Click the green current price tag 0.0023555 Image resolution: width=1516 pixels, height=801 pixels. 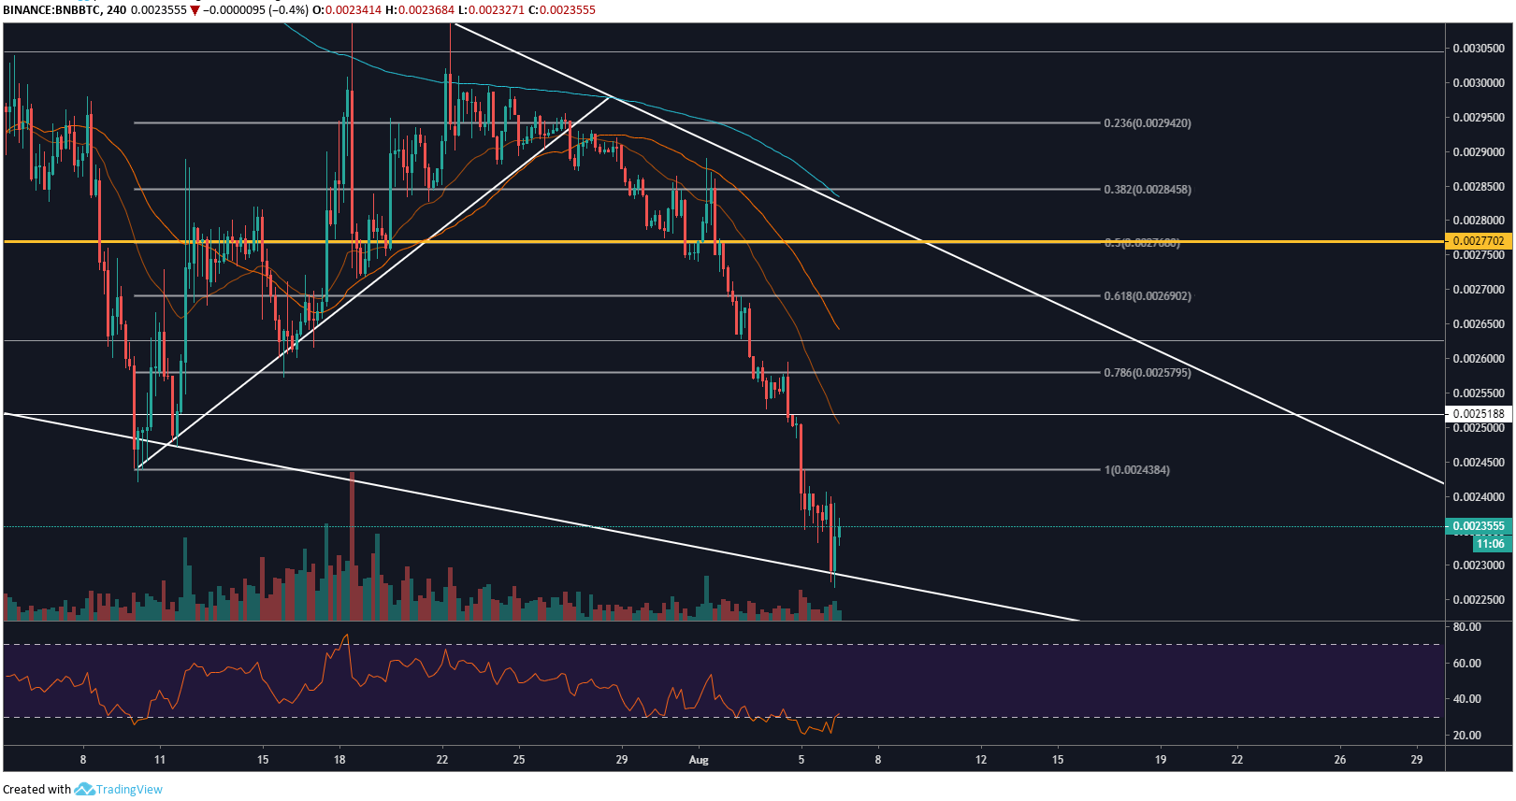pos(1479,526)
